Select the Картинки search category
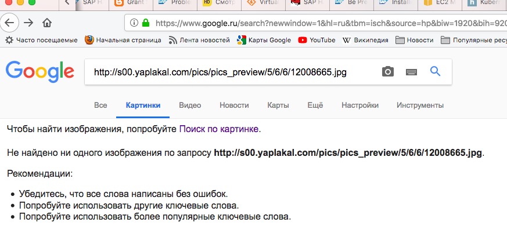507x237 pixels. point(143,105)
